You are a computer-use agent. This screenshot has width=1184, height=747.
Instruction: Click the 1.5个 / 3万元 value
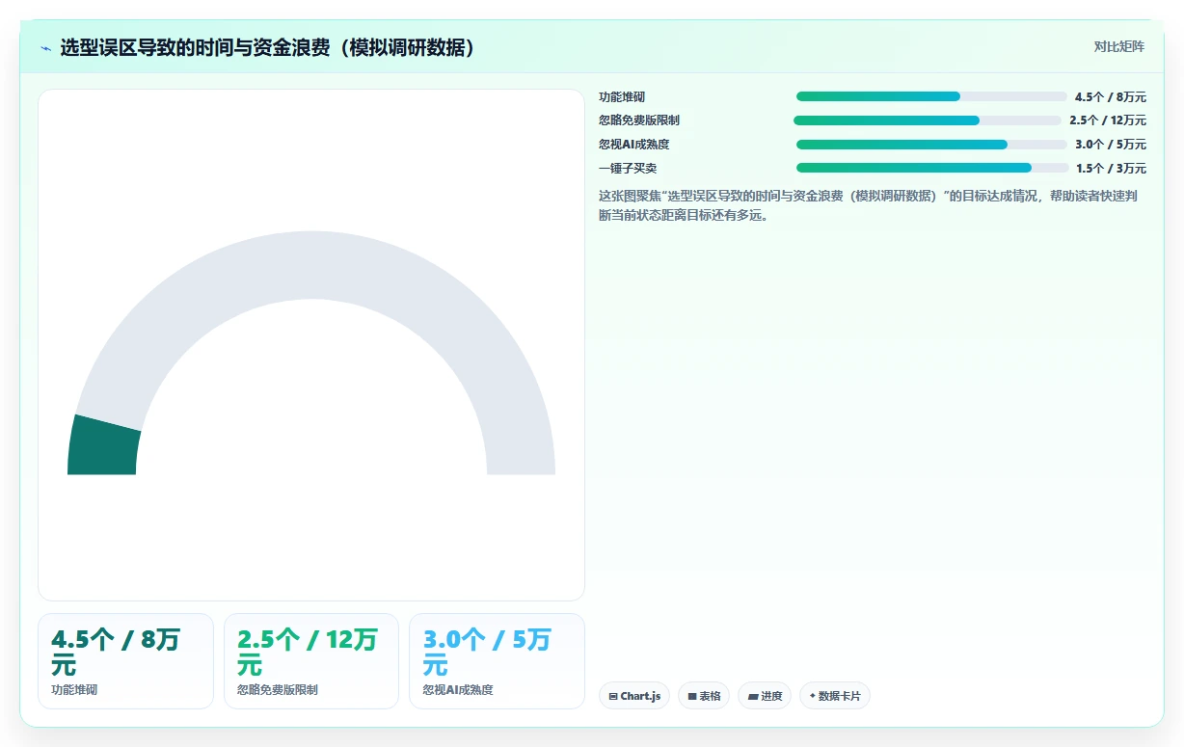click(x=1112, y=168)
